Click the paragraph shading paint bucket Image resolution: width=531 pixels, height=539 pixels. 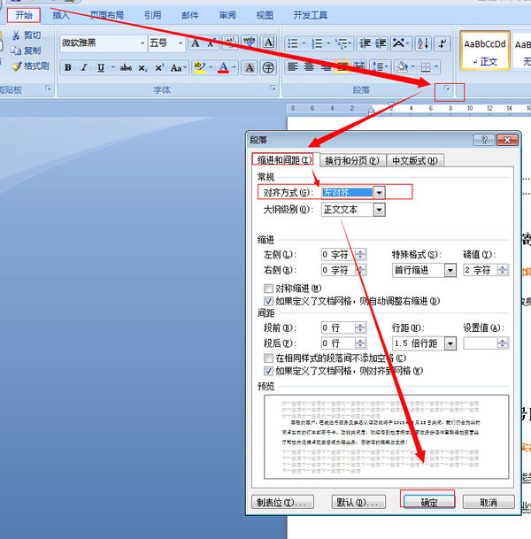click(x=402, y=66)
